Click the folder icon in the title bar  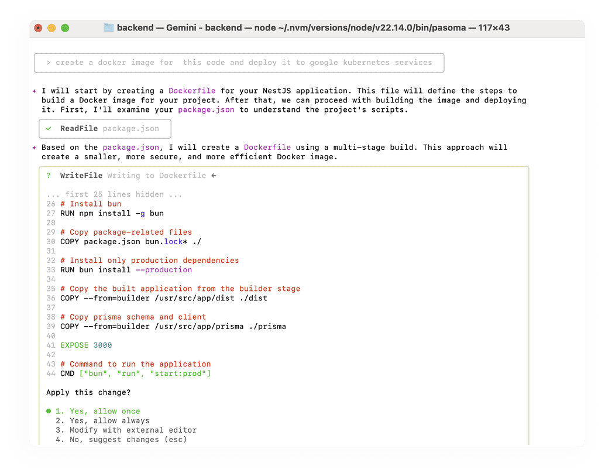(x=109, y=27)
